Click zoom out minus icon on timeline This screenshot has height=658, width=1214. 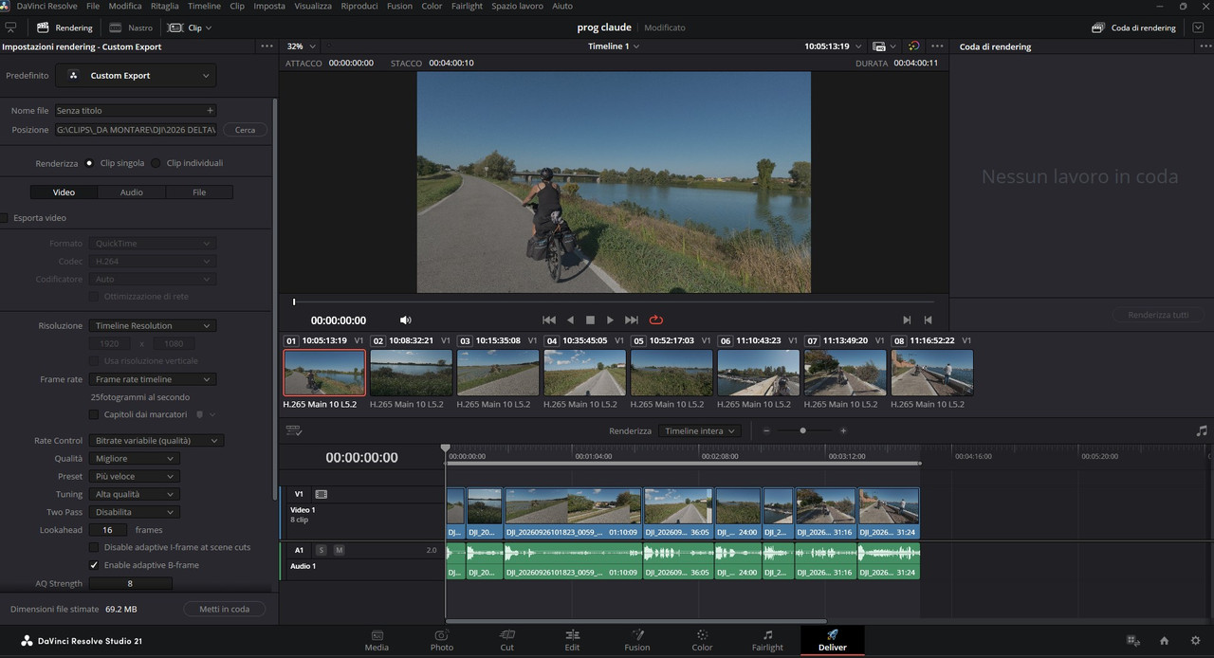(766, 430)
